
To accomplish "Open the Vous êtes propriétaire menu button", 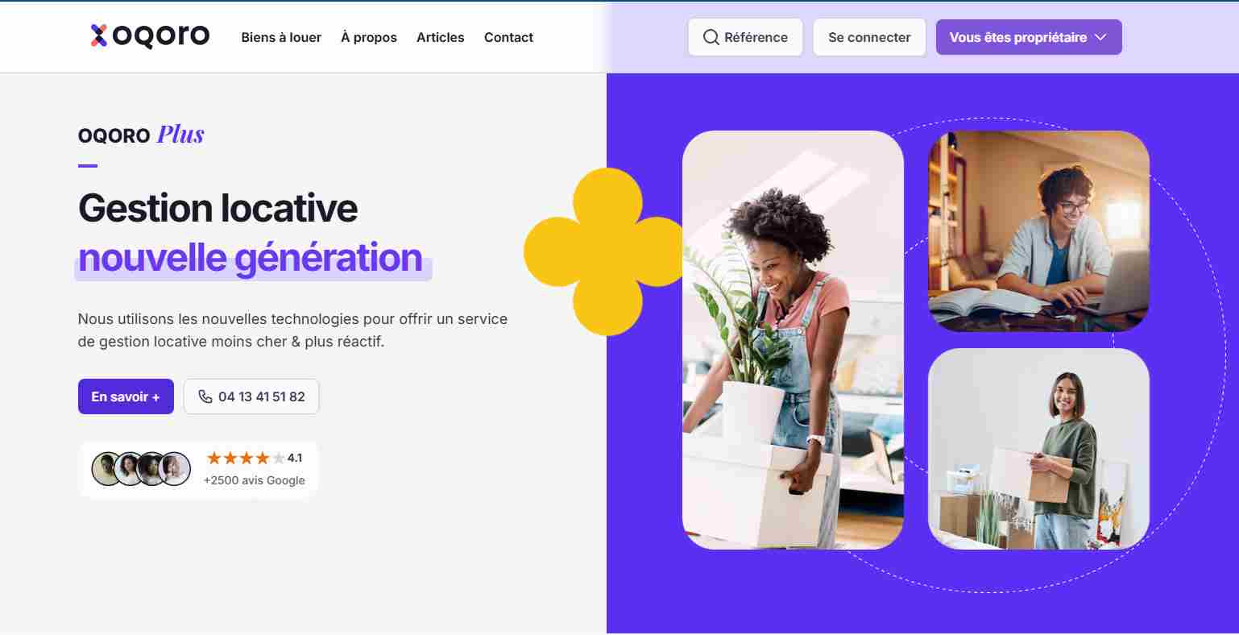I will [1029, 37].
